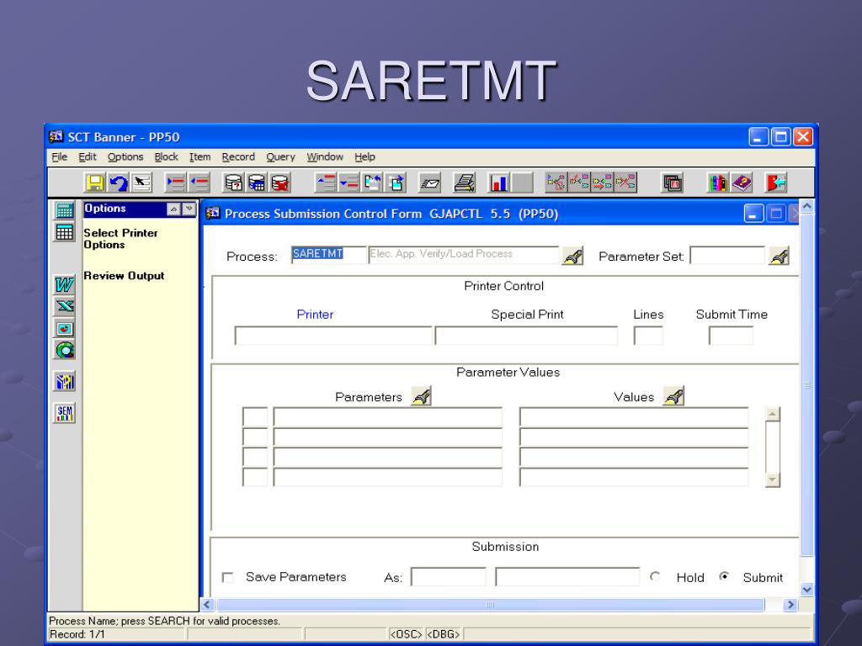Image resolution: width=862 pixels, height=646 pixels.
Task: Open the Window menu
Action: pos(325,157)
